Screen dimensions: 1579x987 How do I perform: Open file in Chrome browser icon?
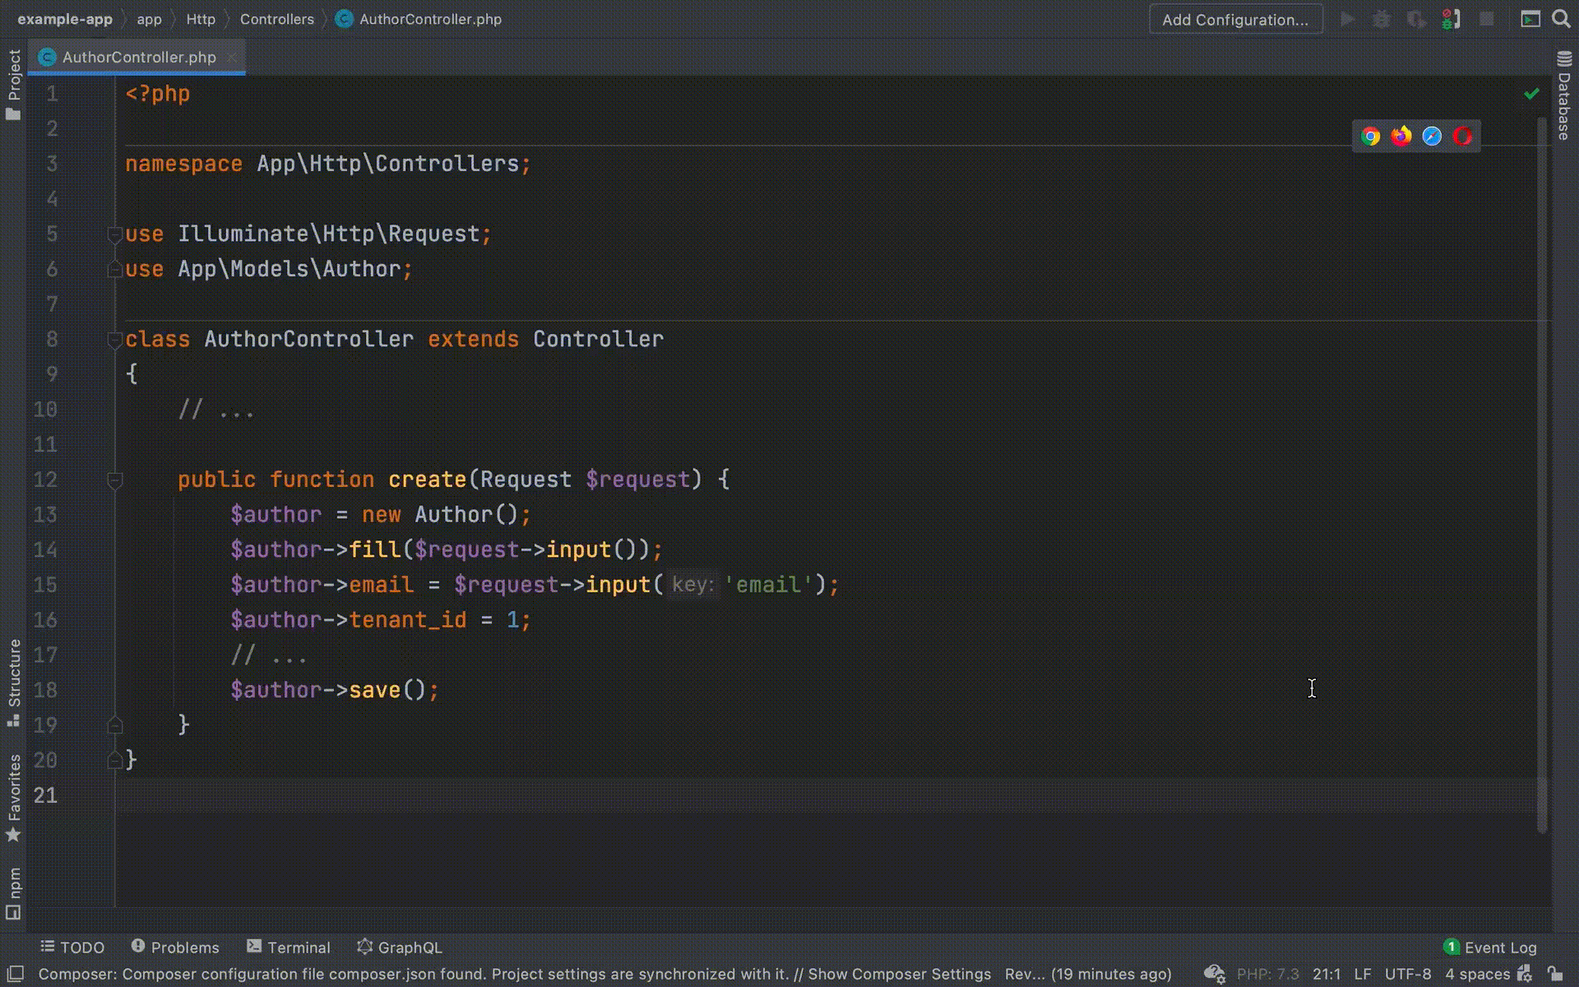[1370, 137]
